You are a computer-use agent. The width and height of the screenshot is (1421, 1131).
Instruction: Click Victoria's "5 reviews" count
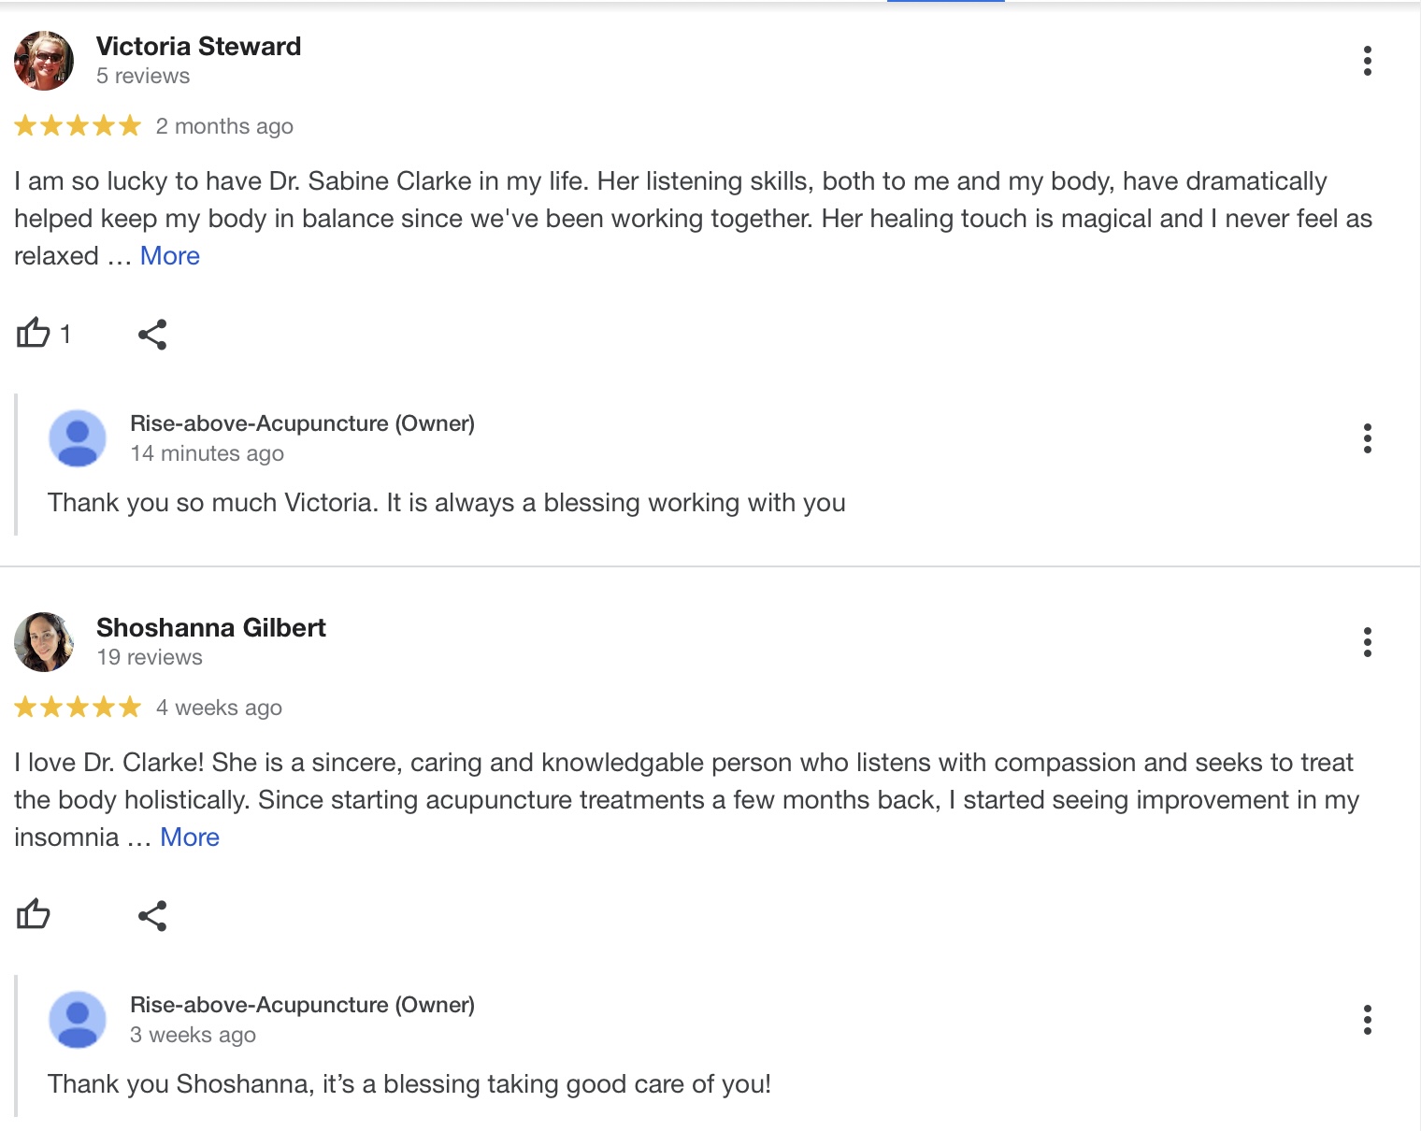tap(143, 77)
